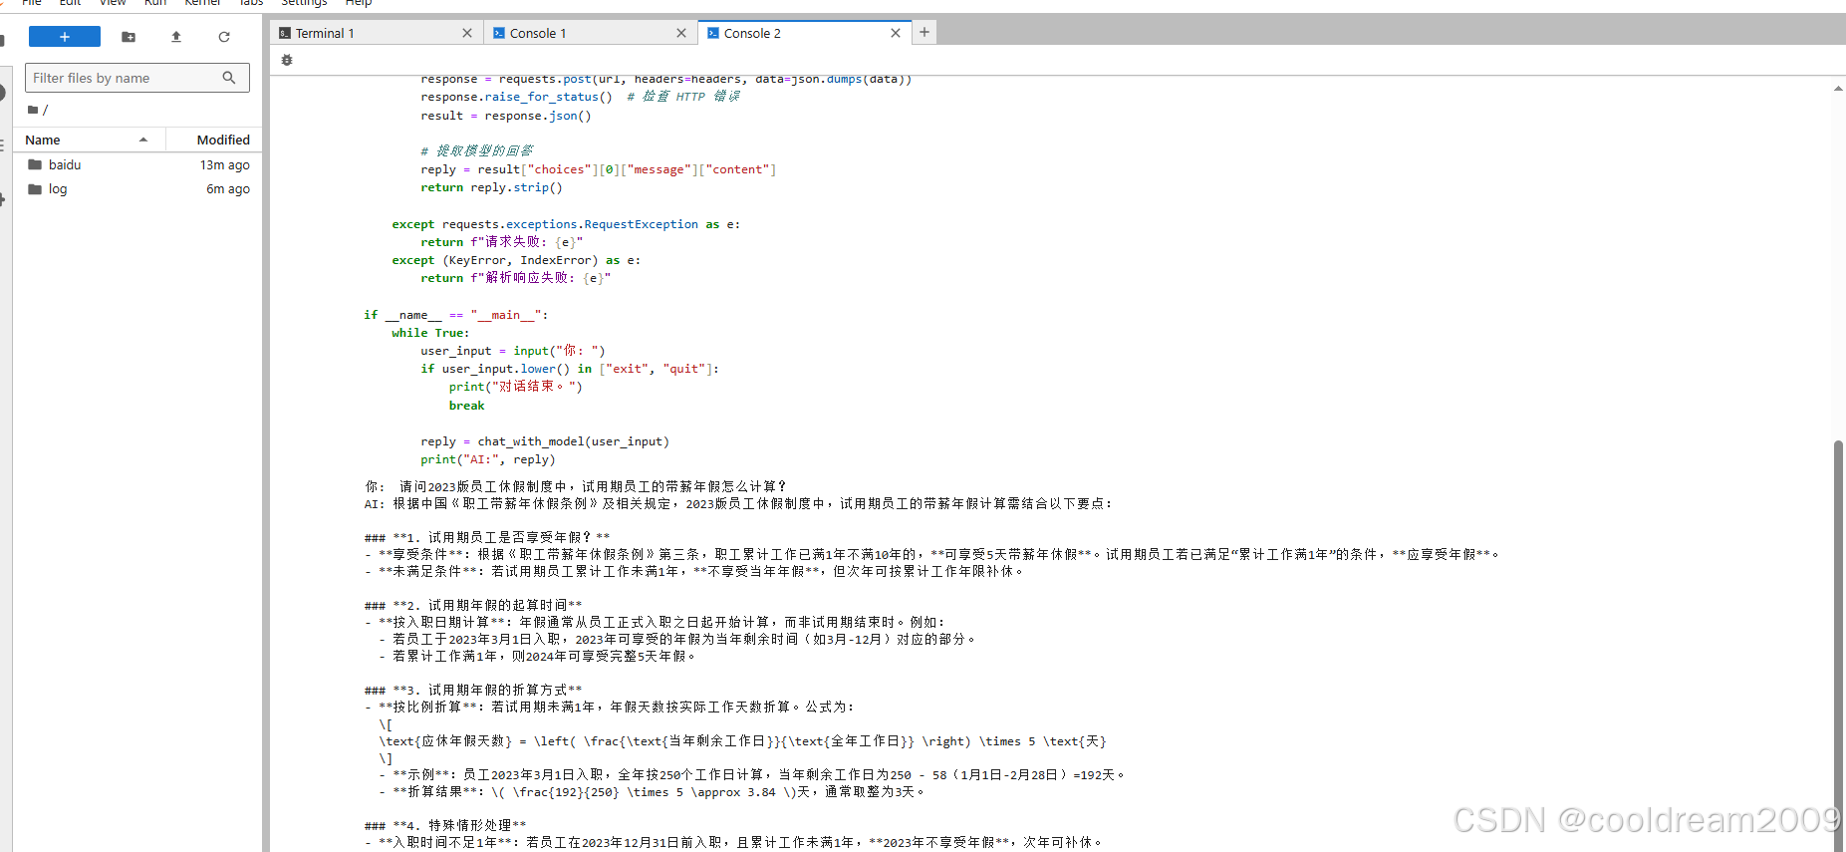
Task: Click the '### **2. 试用期年假的起算时间**' heading
Action: [x=473, y=605]
